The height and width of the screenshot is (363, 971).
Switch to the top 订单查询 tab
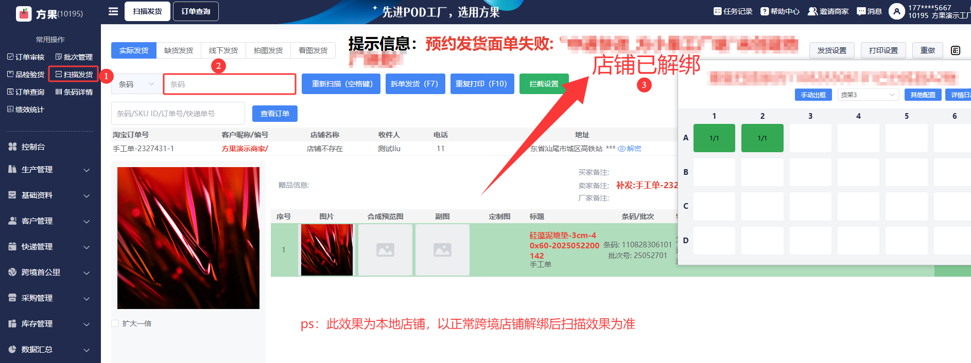click(x=196, y=11)
